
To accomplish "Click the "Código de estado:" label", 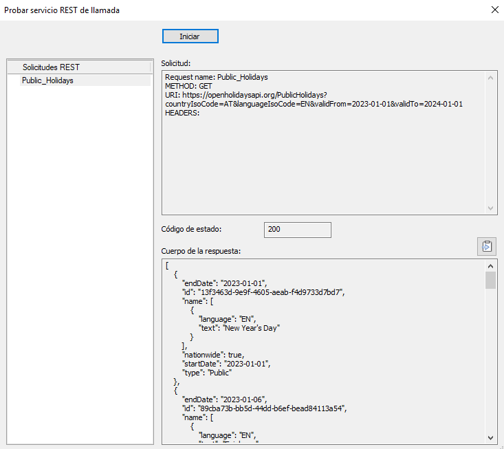I will 191,229.
